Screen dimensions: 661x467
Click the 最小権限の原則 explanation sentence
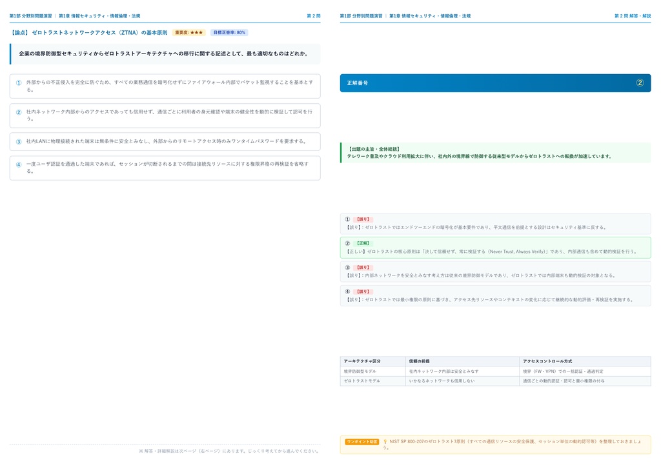491,300
